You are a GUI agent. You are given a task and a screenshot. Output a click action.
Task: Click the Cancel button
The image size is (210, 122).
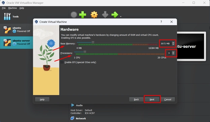coord(168,99)
